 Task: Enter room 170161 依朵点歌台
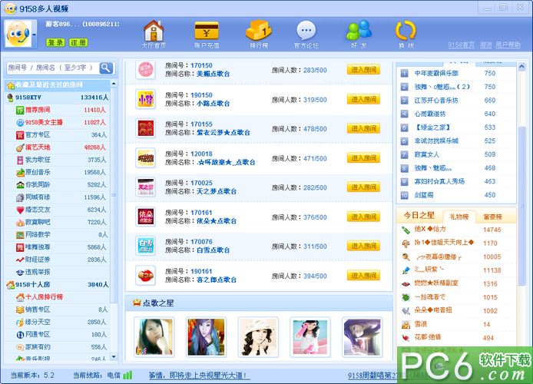pyautogui.click(x=363, y=217)
